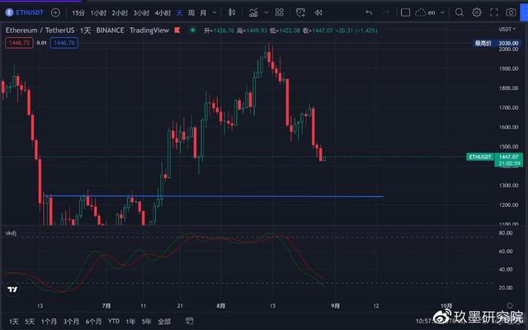Open chart settings gear icon

click(477, 13)
